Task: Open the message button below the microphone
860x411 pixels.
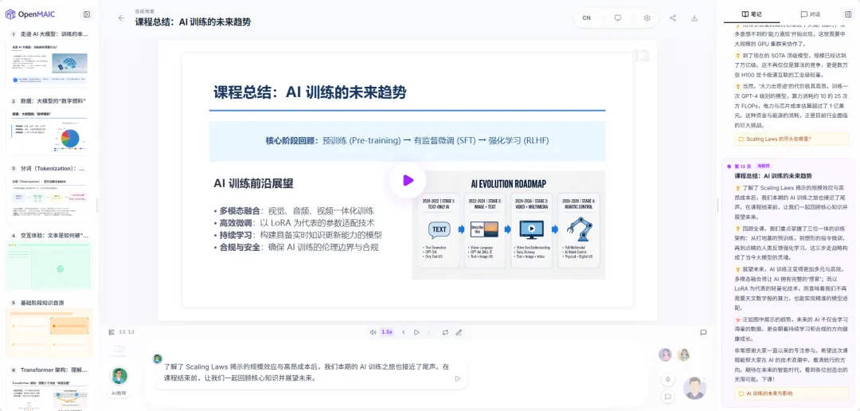Action: point(668,396)
